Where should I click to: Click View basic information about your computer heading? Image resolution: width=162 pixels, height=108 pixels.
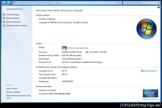coord(59,11)
